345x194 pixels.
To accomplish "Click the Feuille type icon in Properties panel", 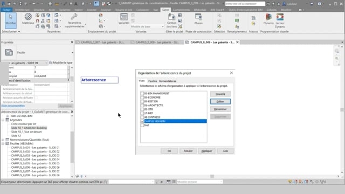I will [x=9, y=52].
